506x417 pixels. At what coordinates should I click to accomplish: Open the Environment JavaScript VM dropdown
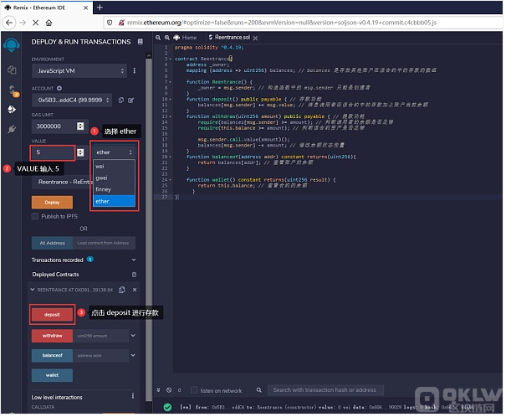(x=79, y=70)
